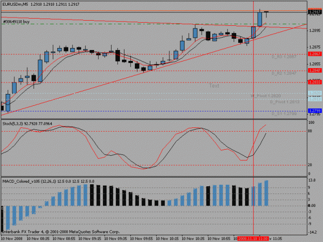Click the red 1.2847 price tag
Viewport: 323px width, 242px height.
[x=315, y=71]
